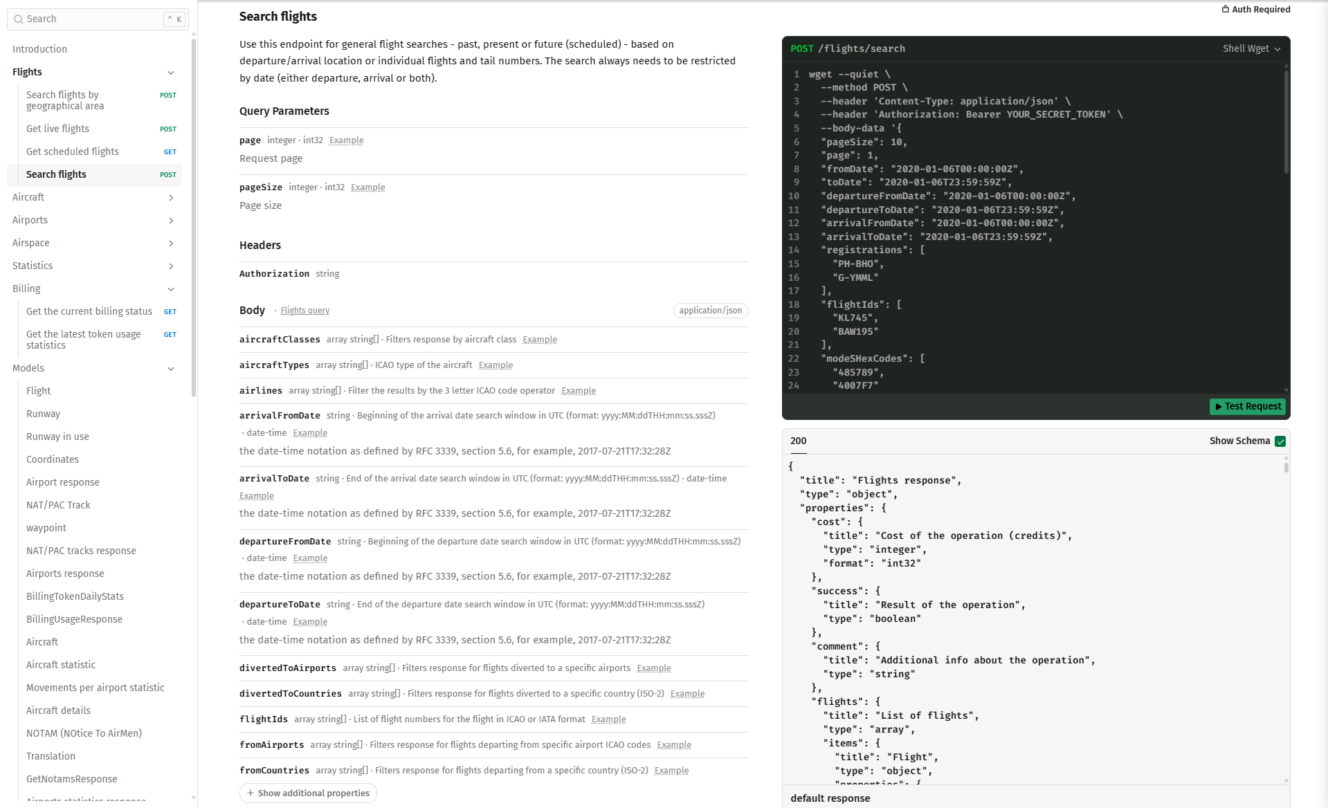
Task: Show Example for pageSize parameter
Action: click(x=368, y=187)
